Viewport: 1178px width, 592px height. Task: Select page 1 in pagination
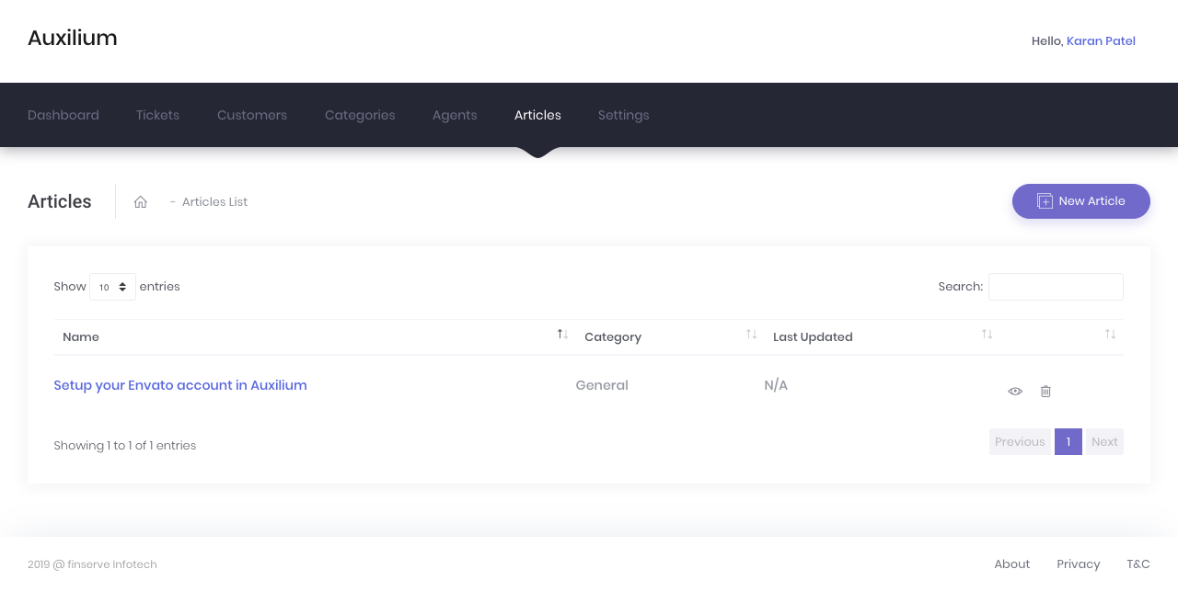point(1068,442)
